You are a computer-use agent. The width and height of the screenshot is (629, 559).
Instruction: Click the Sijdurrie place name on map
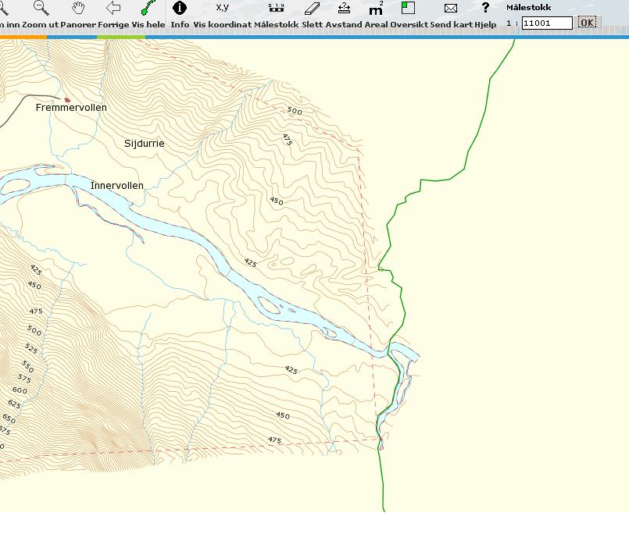pyautogui.click(x=145, y=144)
